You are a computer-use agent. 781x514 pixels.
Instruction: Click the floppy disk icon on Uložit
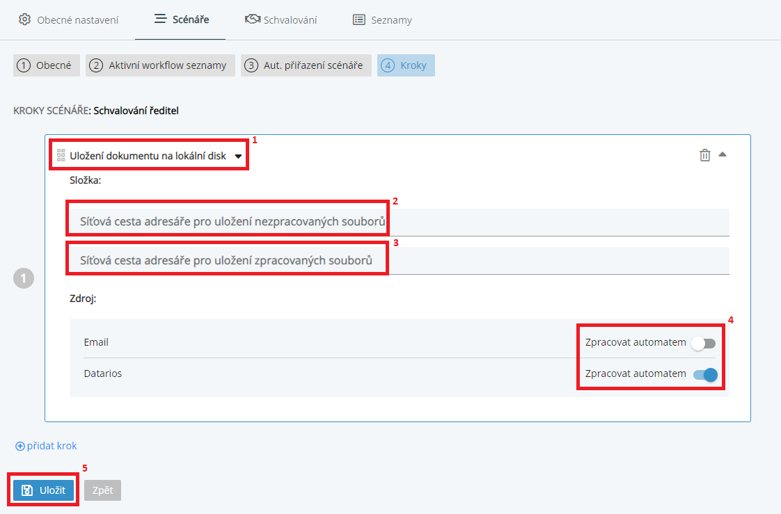[27, 490]
